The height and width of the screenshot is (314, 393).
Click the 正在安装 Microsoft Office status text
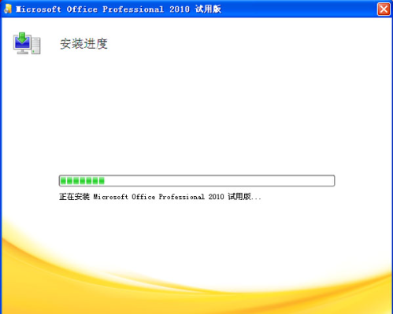[160, 197]
